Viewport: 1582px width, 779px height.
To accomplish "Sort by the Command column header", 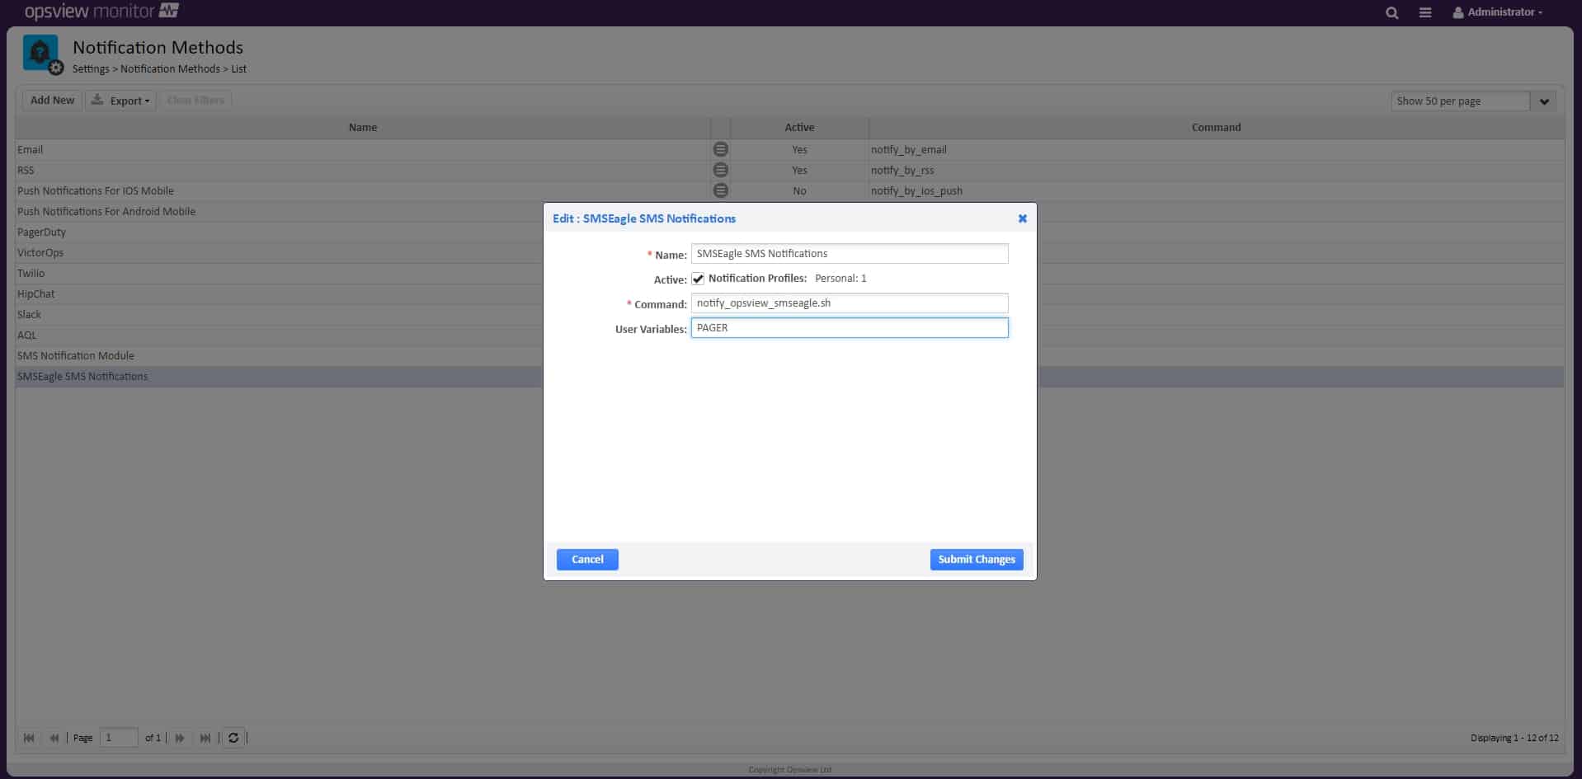I will (1216, 128).
